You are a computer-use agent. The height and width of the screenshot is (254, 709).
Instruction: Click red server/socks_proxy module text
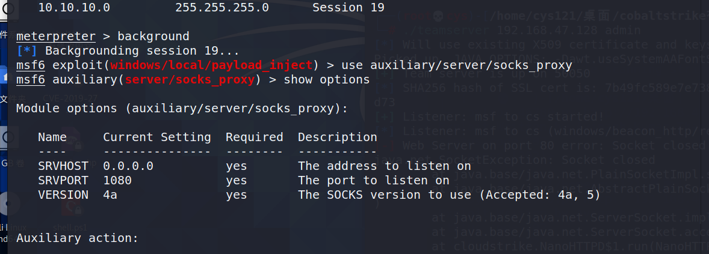[190, 80]
